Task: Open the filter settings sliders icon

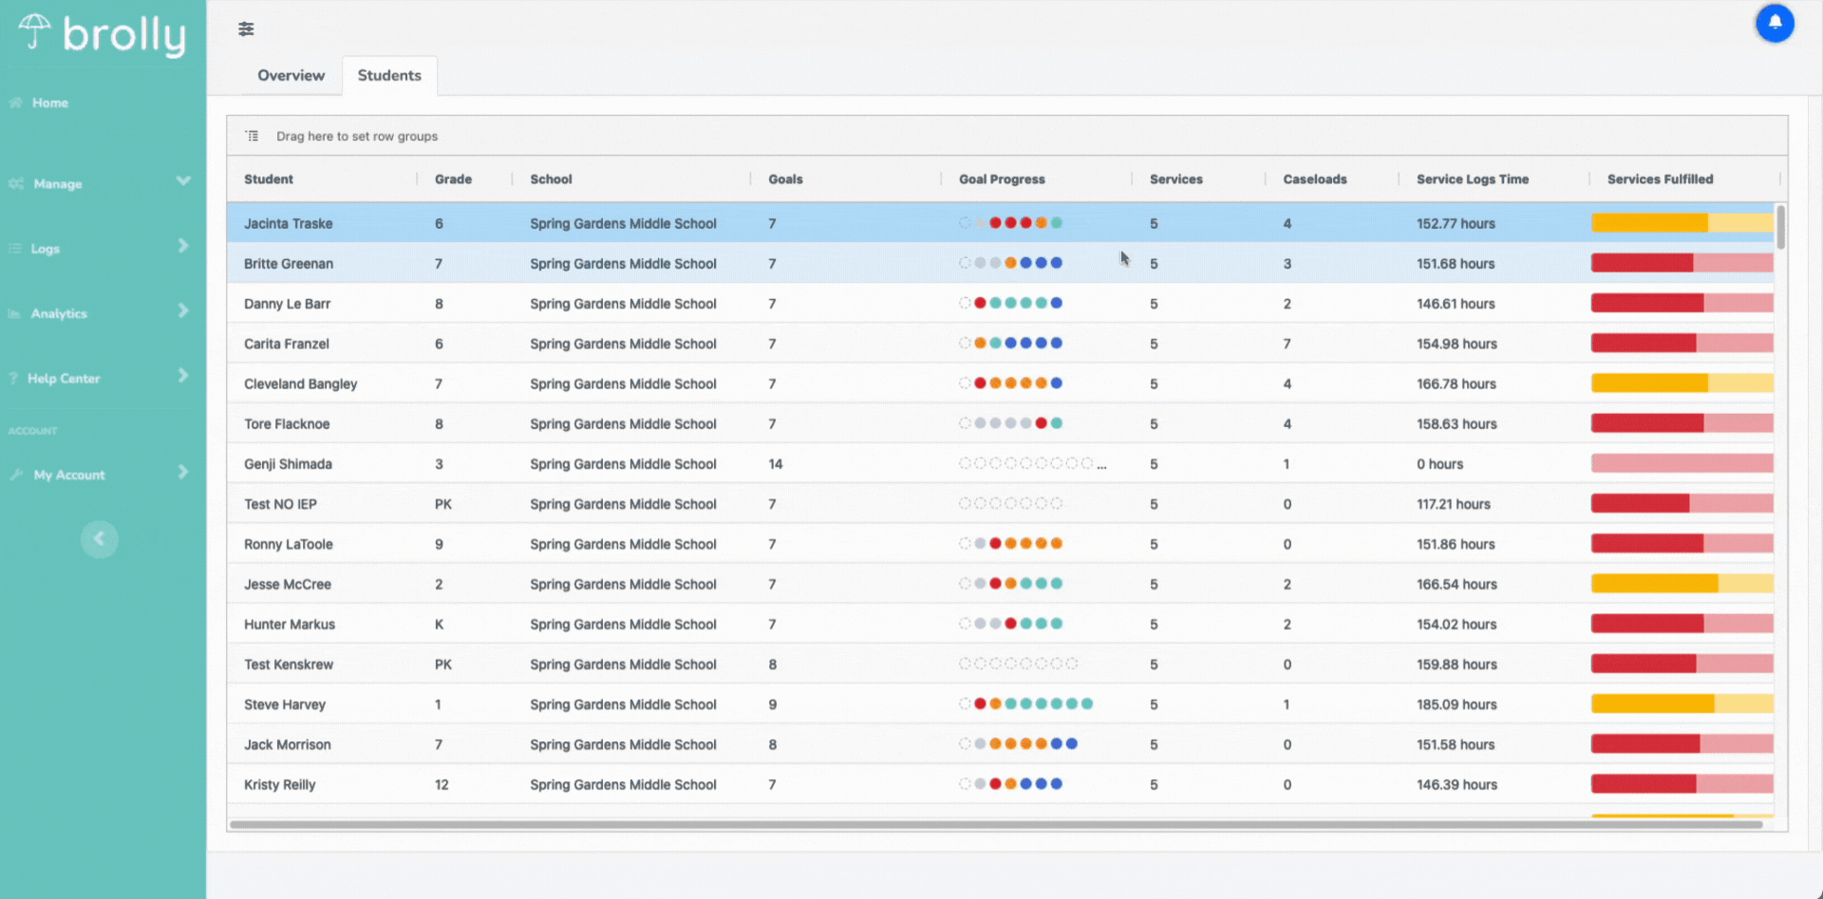Action: (246, 28)
